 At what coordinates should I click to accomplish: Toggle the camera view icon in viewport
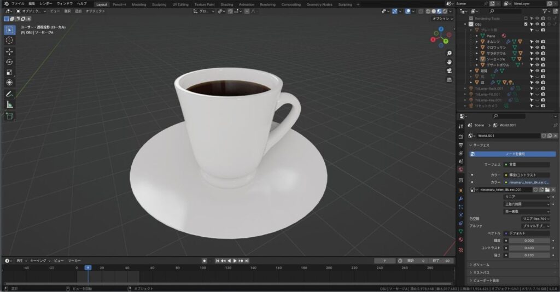tap(449, 71)
